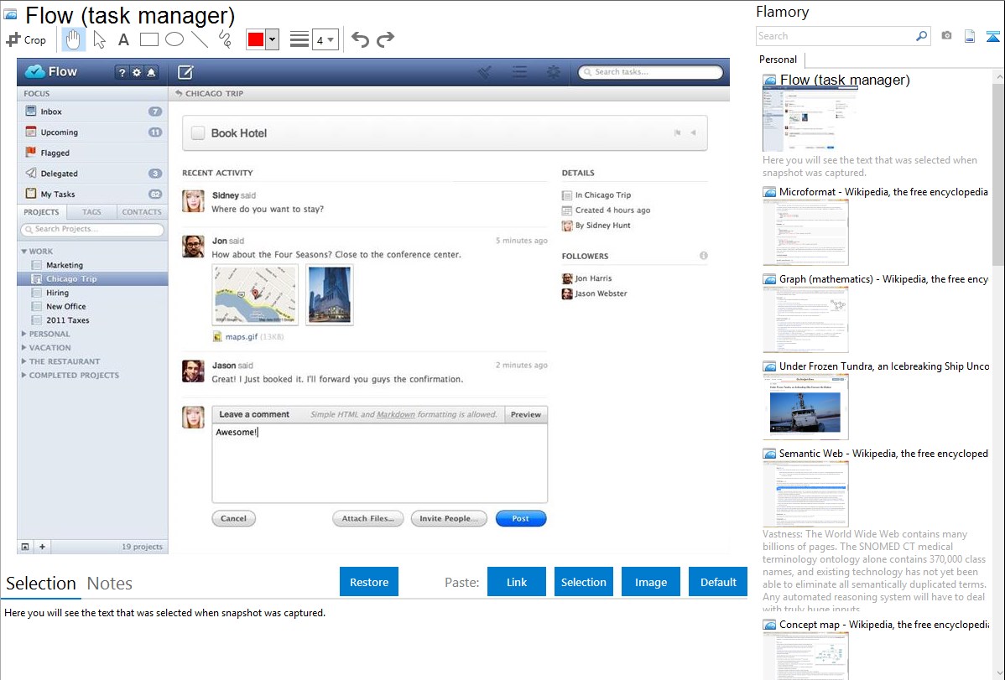Click the list view icon in Flow header
This screenshot has height=680, width=1005.
520,72
